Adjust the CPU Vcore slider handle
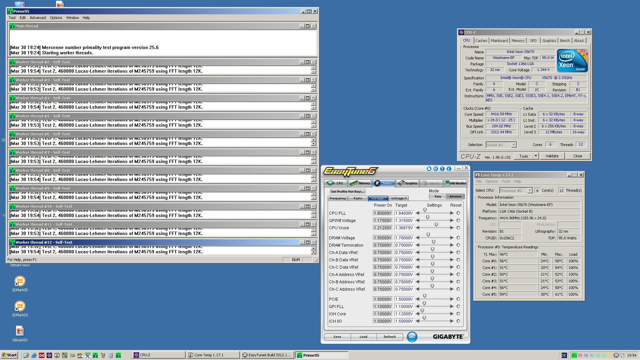640x360 pixels. (436, 225)
